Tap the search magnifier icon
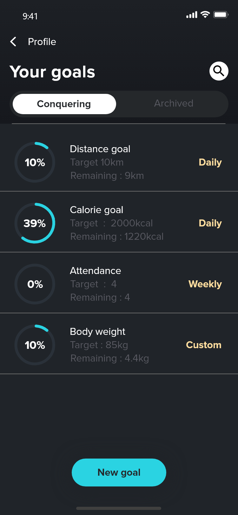The height and width of the screenshot is (515, 238). [x=219, y=71]
